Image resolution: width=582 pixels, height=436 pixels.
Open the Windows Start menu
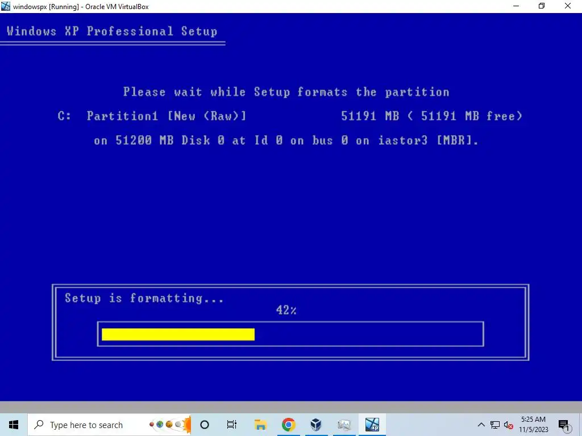coord(14,425)
